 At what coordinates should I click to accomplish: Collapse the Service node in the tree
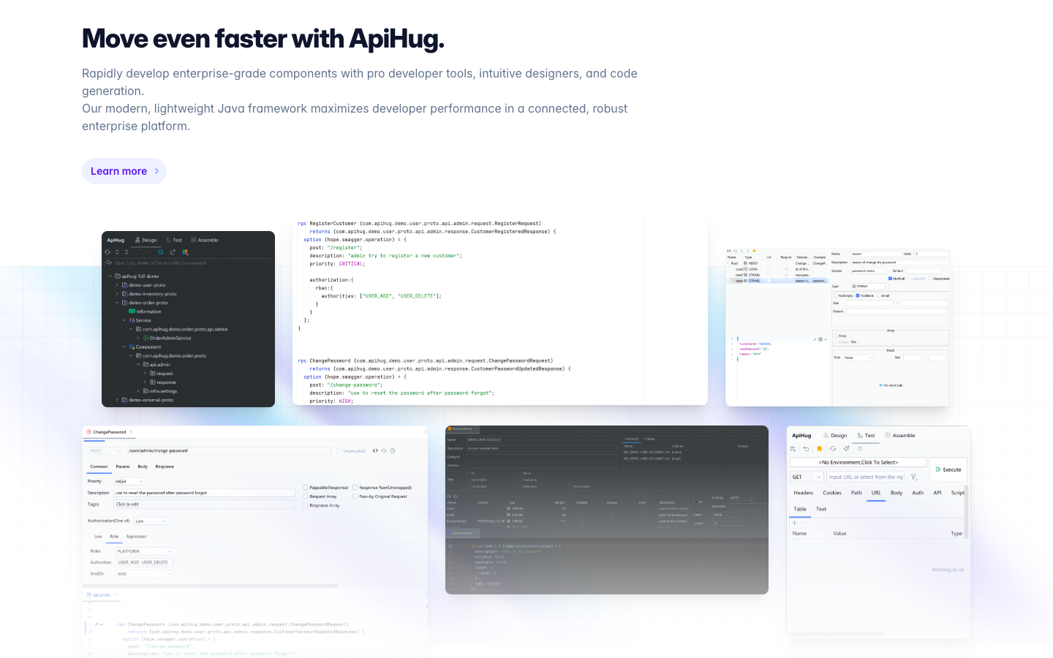[124, 320]
